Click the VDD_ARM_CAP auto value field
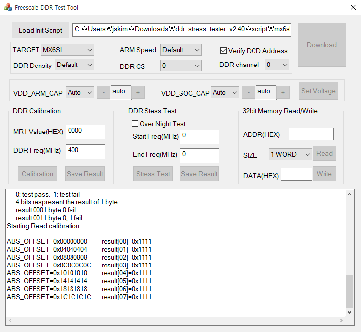 pos(121,92)
